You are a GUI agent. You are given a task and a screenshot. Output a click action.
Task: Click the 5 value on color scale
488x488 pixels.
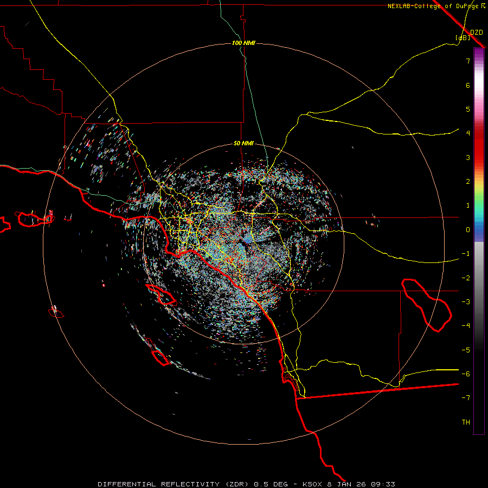point(468,109)
